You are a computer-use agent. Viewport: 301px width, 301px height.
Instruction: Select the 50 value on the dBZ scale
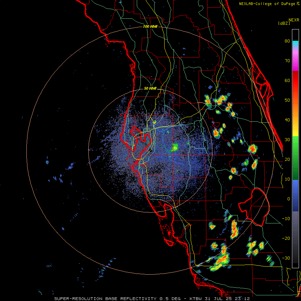coord(287,100)
